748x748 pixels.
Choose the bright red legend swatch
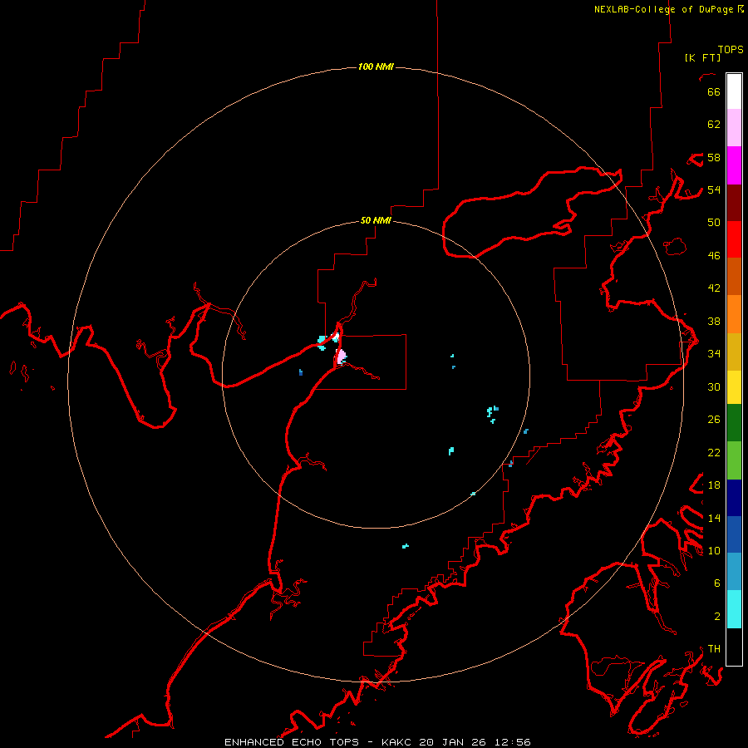point(734,239)
